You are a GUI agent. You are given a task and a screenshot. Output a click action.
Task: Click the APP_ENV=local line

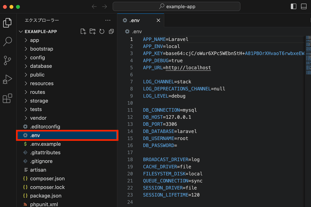pyautogui.click(x=161, y=46)
